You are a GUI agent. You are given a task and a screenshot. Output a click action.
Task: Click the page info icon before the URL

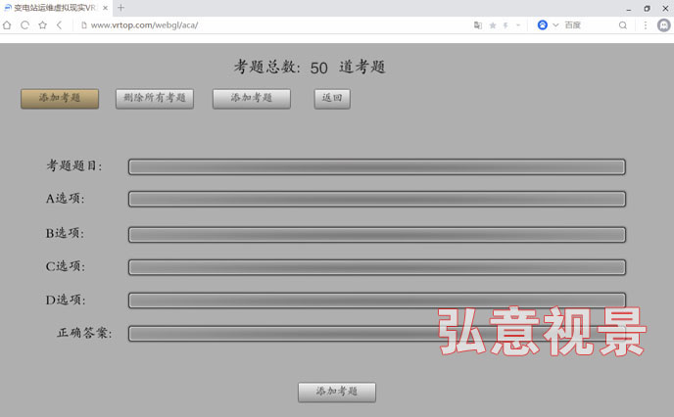click(x=84, y=25)
